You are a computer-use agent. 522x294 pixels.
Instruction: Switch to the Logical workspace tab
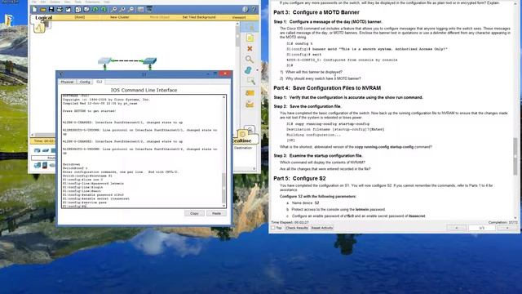[x=43, y=18]
